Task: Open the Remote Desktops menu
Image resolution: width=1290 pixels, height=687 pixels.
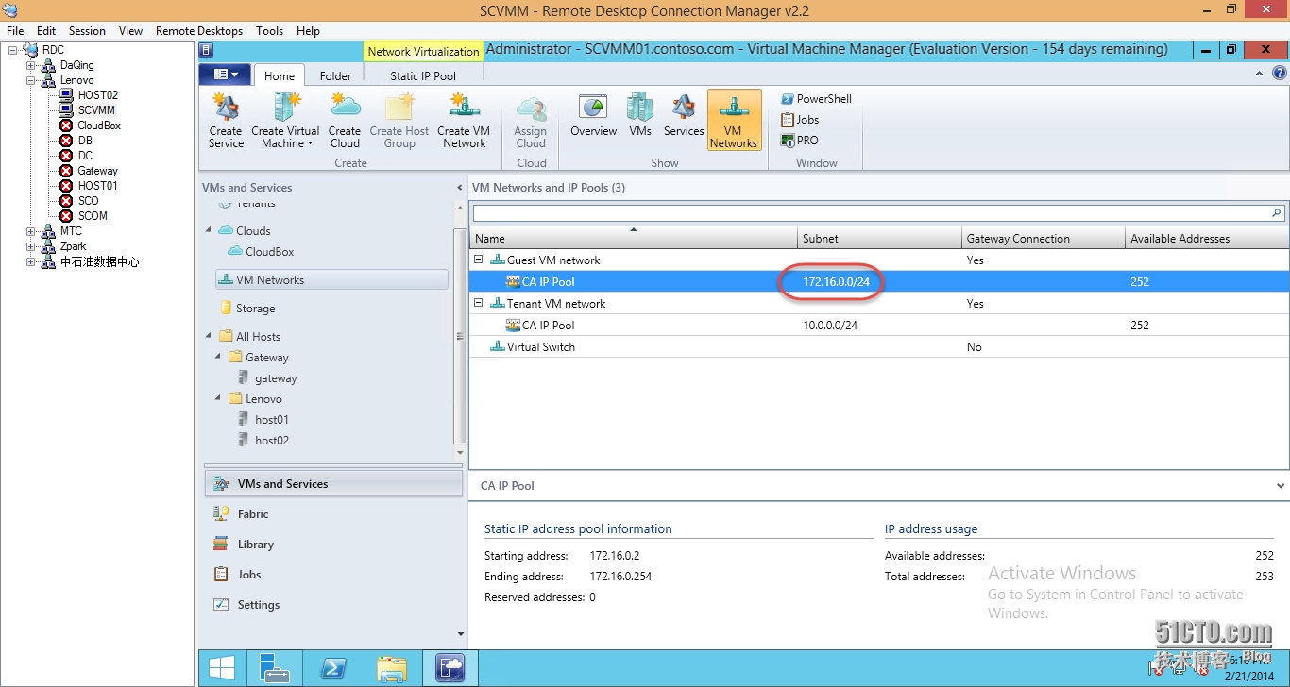Action: pyautogui.click(x=199, y=31)
